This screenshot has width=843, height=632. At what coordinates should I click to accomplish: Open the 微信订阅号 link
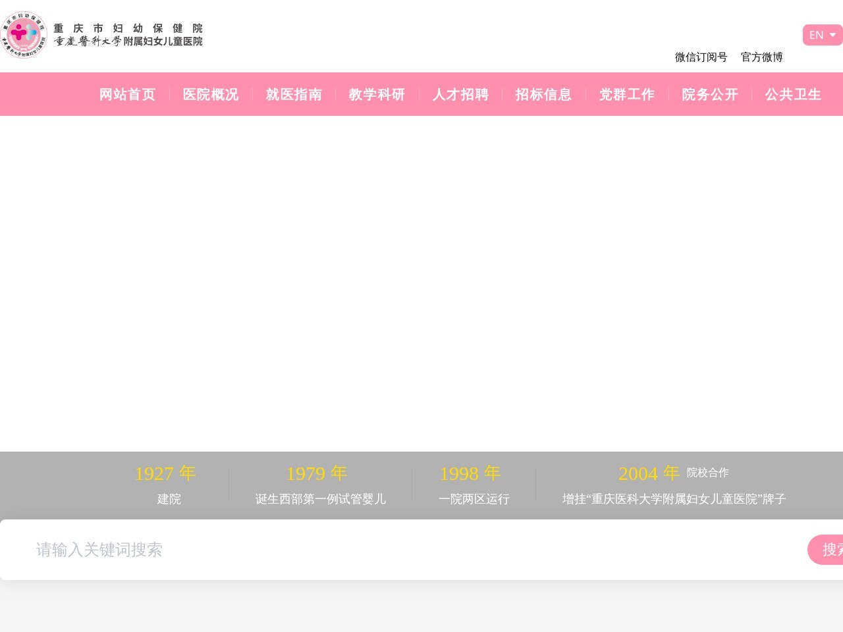pyautogui.click(x=701, y=57)
